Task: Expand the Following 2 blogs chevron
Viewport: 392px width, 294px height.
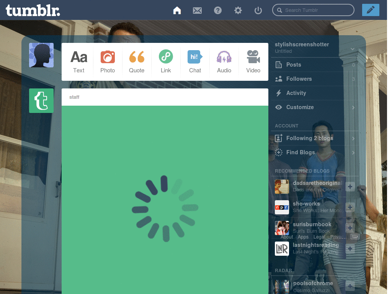Action: (x=353, y=139)
